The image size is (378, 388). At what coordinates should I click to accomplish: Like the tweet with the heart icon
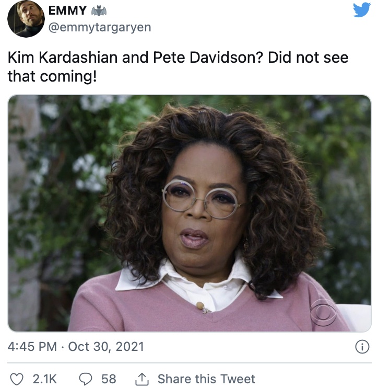point(17,379)
